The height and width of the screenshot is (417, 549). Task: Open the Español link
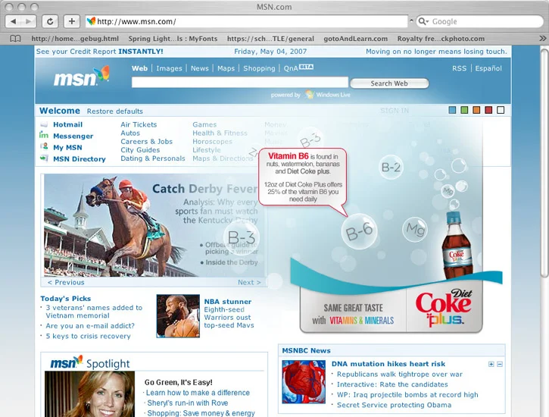point(488,68)
